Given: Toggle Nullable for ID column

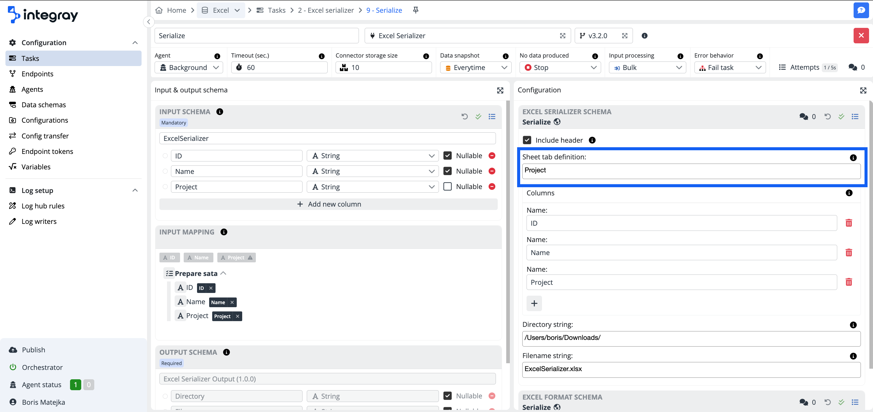Looking at the screenshot, I should [x=447, y=156].
